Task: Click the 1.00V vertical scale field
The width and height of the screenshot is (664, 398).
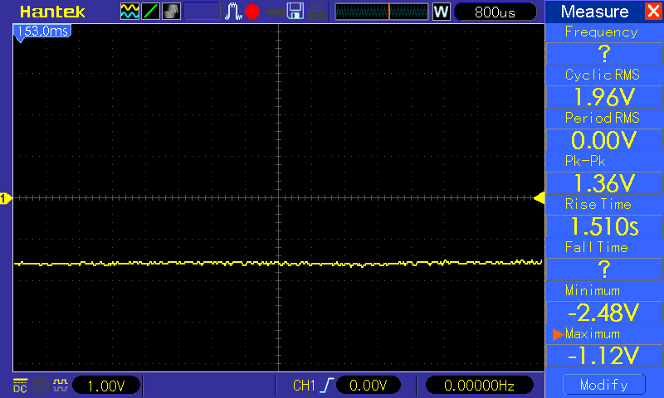Action: pos(106,386)
